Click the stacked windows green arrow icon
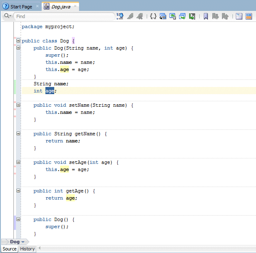This screenshot has width=256, height=253. (x=182, y=16)
